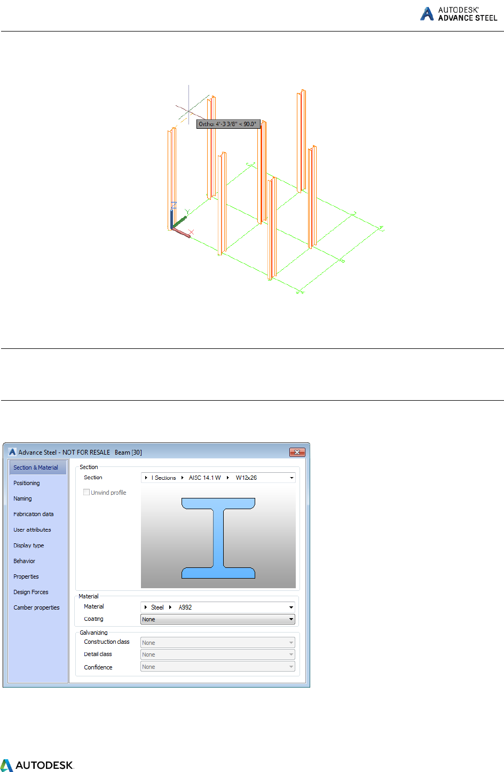
Task: Switch to the Behavior tab
Action: 25,561
